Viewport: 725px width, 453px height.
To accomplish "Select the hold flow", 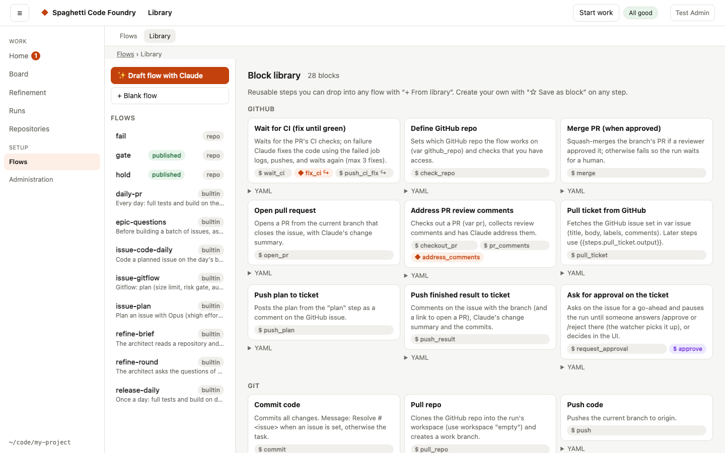I will click(170, 175).
